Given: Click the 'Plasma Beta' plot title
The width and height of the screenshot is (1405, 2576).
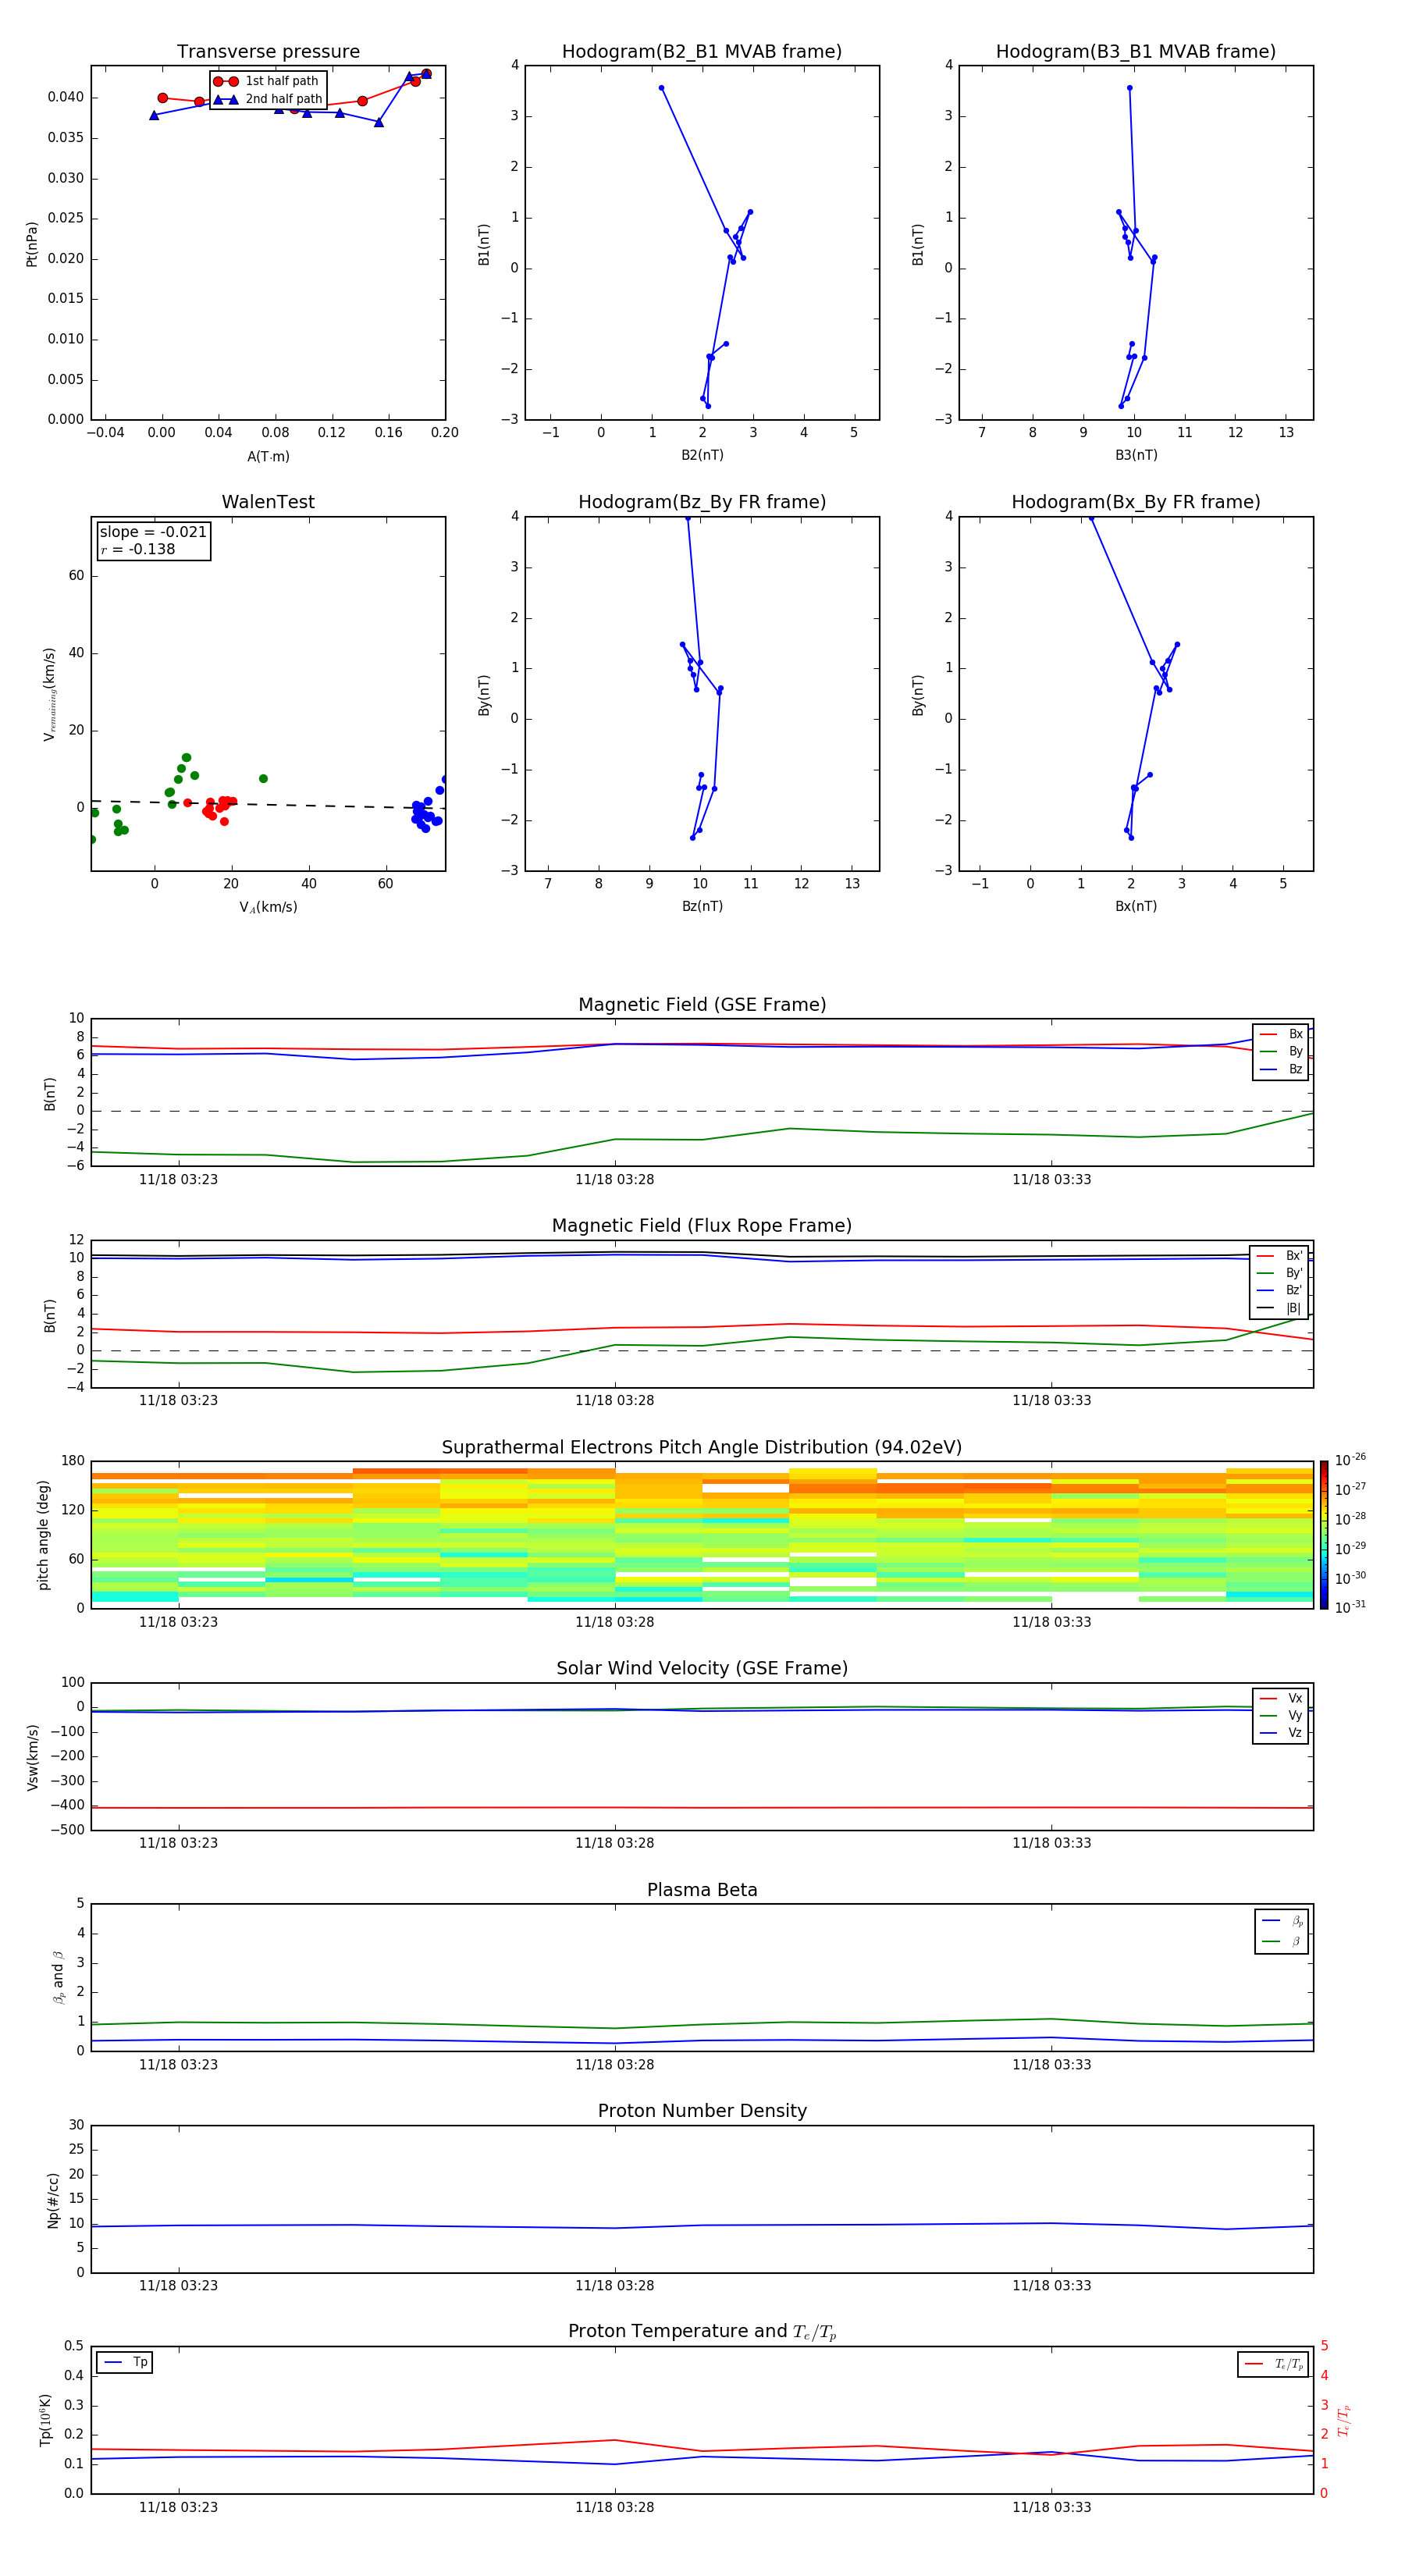Looking at the screenshot, I should pyautogui.click(x=702, y=1890).
